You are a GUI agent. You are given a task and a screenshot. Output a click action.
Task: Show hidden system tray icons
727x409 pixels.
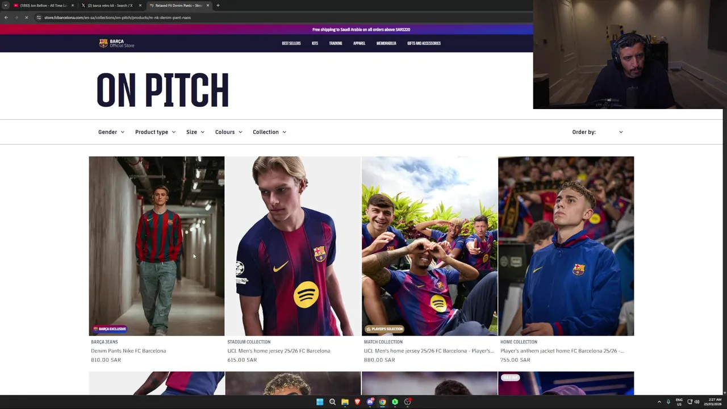click(659, 402)
